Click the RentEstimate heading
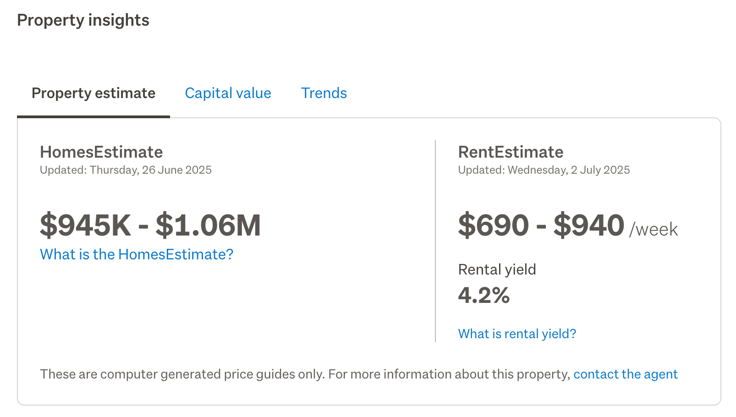Viewport: 736px width, 417px height. tap(511, 152)
